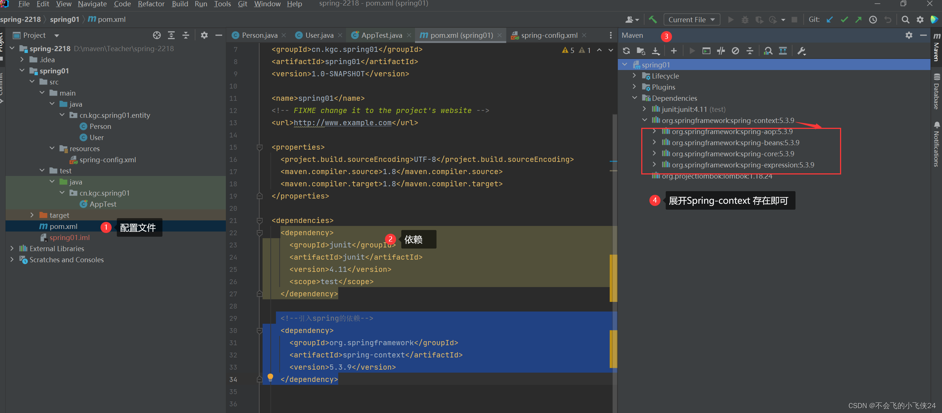Image resolution: width=942 pixels, height=413 pixels.
Task: Open the www.example.com URL link
Action: 343,123
